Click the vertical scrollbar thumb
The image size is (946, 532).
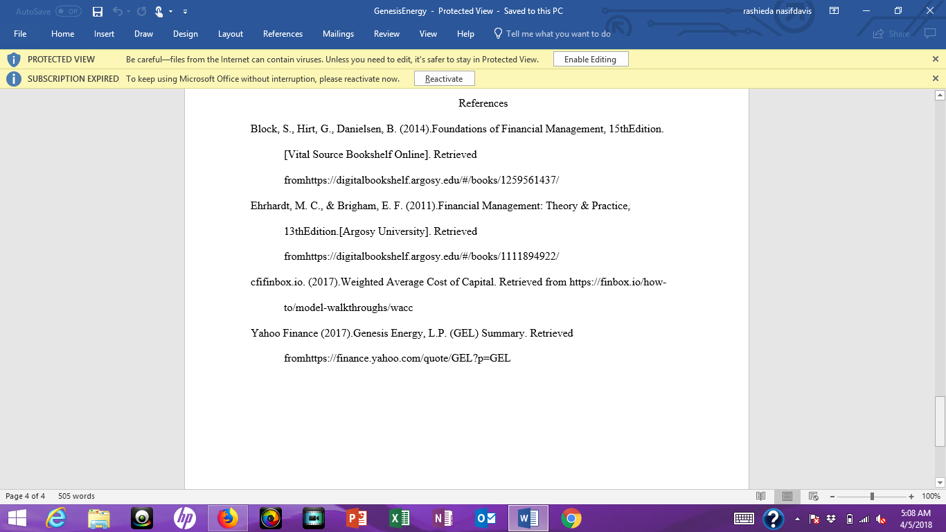(940, 421)
